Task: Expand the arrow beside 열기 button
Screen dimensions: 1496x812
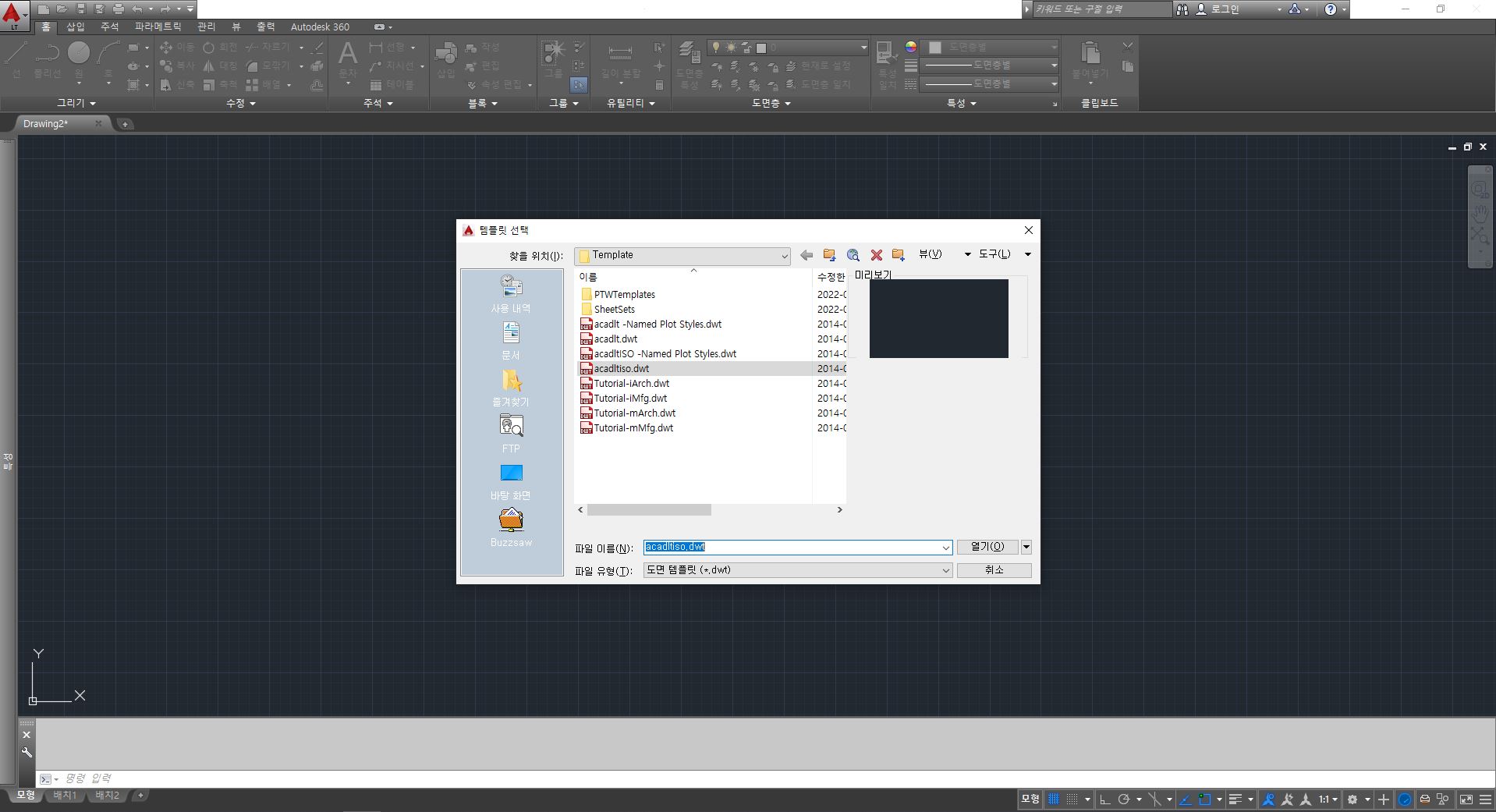Action: point(1026,547)
